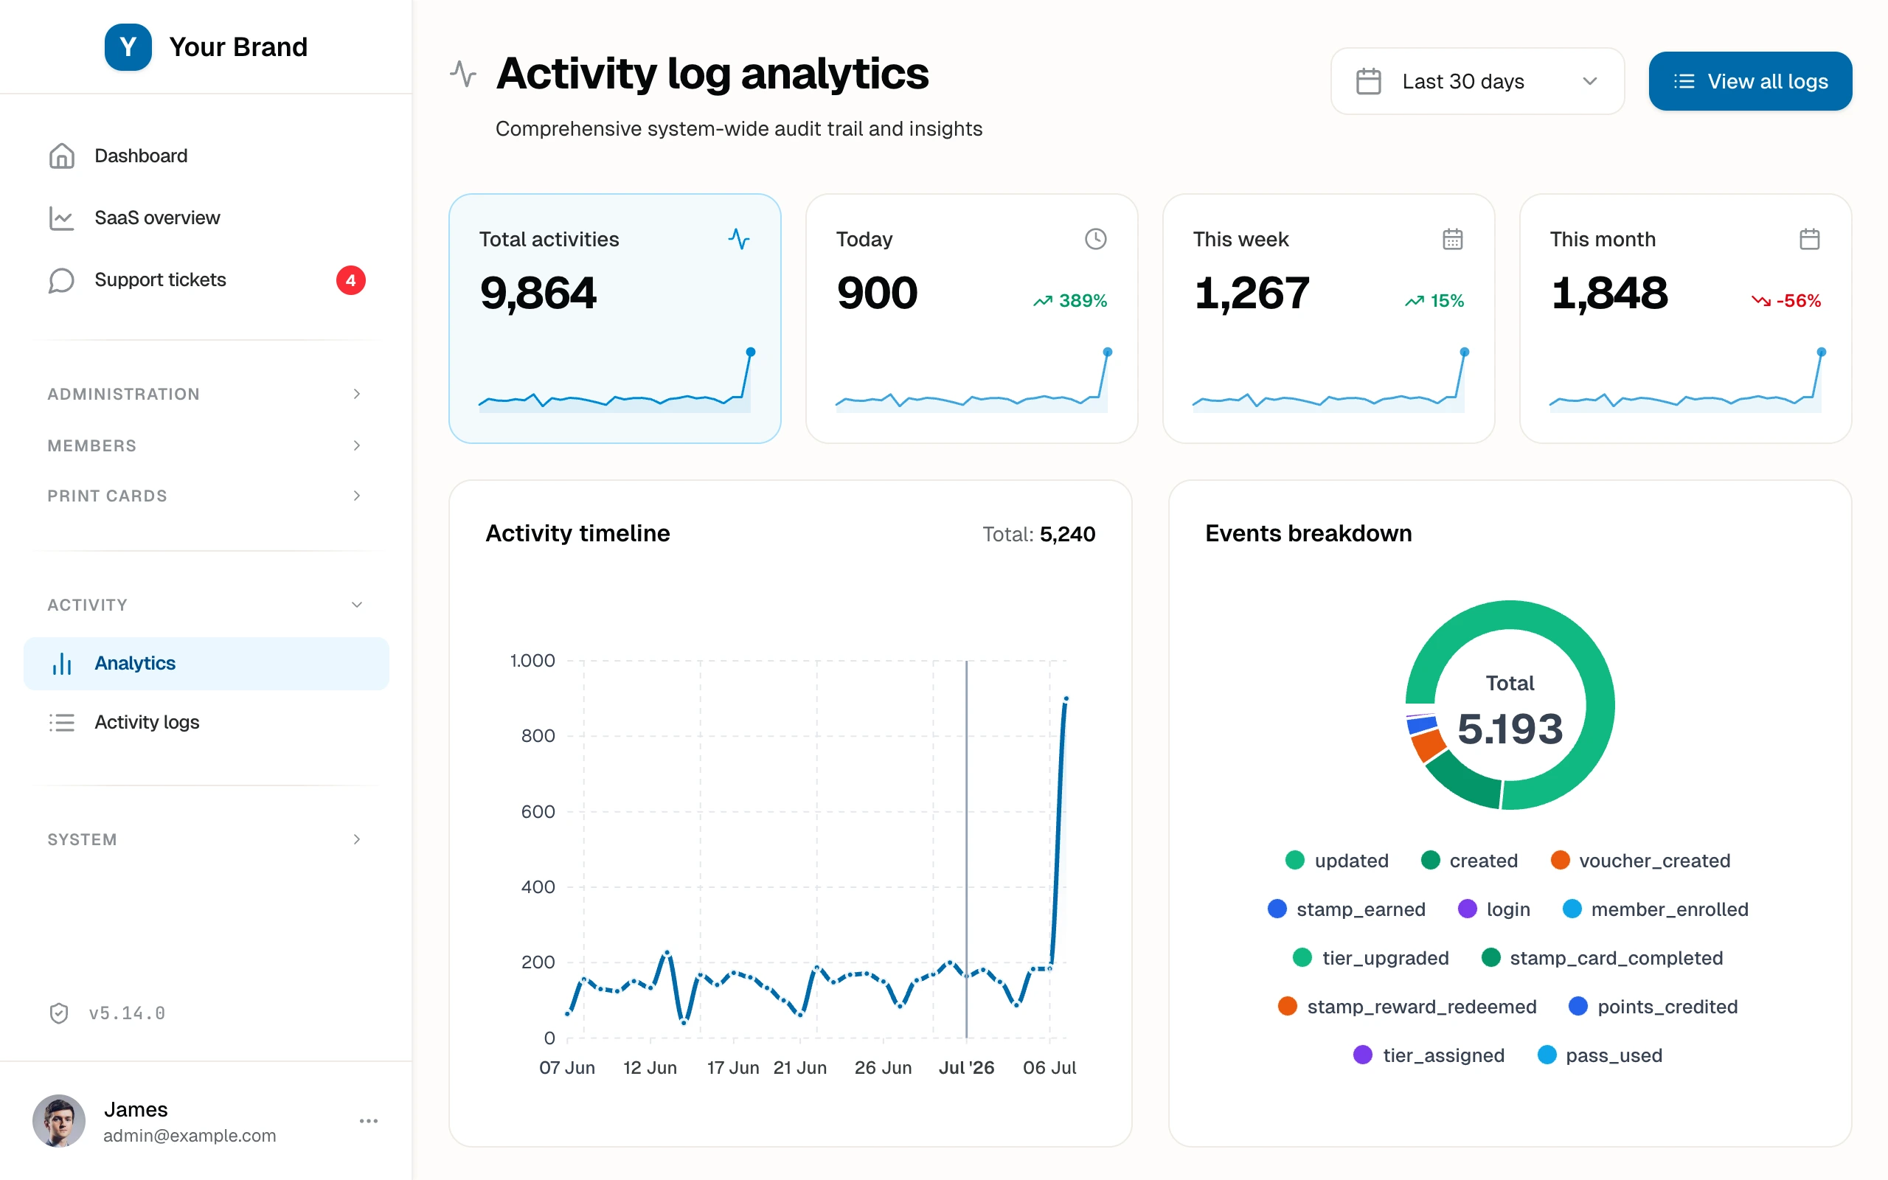Click the Total activities sparkline end dot
Image resolution: width=1888 pixels, height=1180 pixels.
751,352
